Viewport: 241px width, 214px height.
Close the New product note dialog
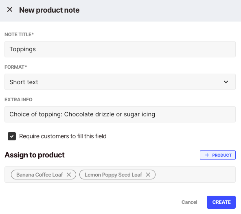10,9
